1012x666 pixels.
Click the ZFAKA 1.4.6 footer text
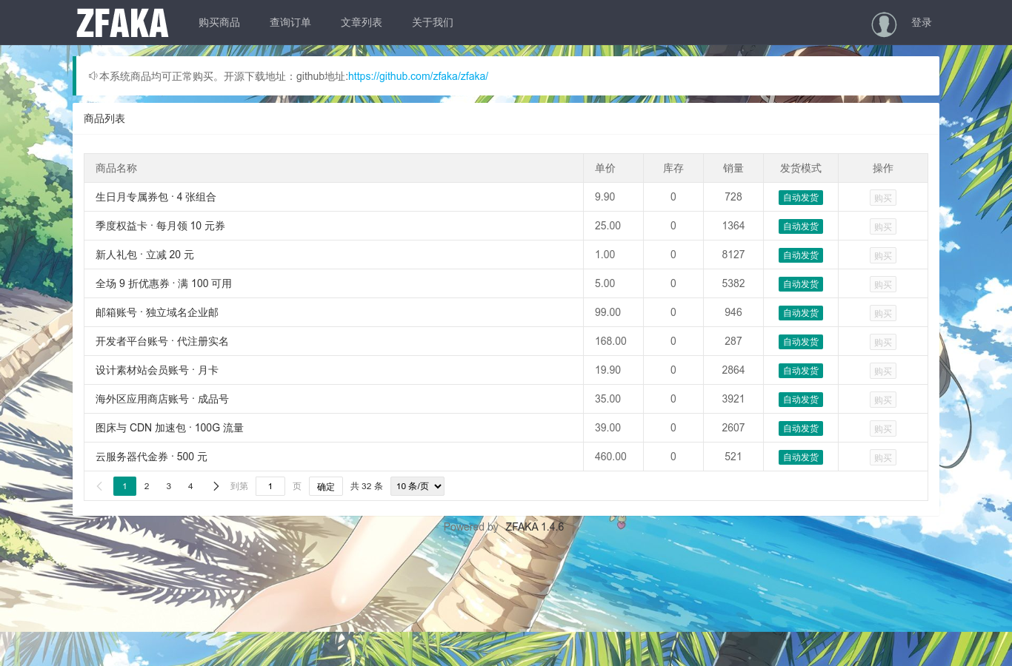tap(535, 527)
